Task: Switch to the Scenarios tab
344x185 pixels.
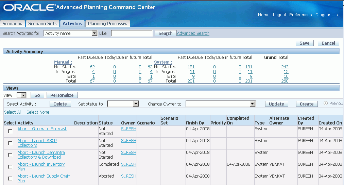Action: point(13,24)
